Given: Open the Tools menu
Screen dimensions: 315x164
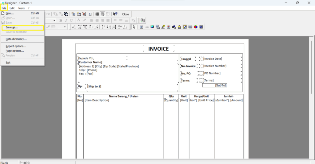Looking at the screenshot, I should pos(21,8).
